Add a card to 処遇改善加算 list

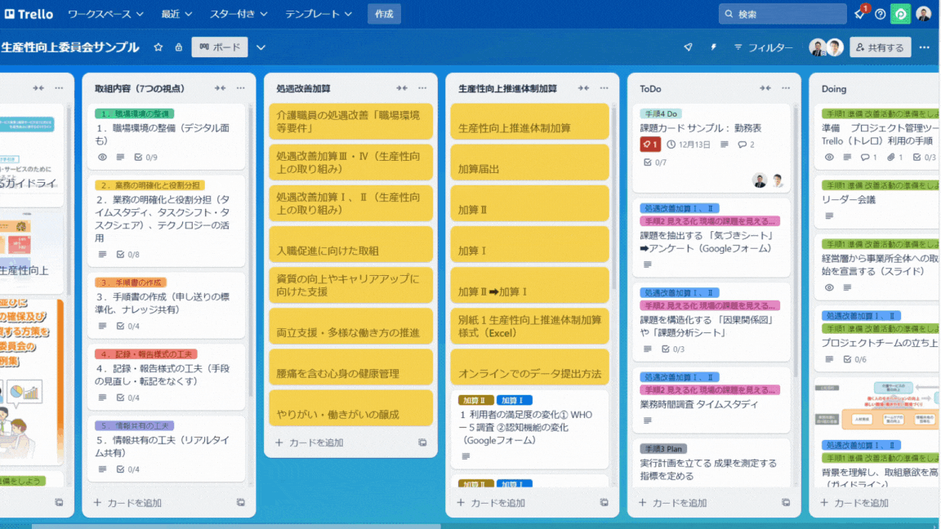[x=309, y=442]
